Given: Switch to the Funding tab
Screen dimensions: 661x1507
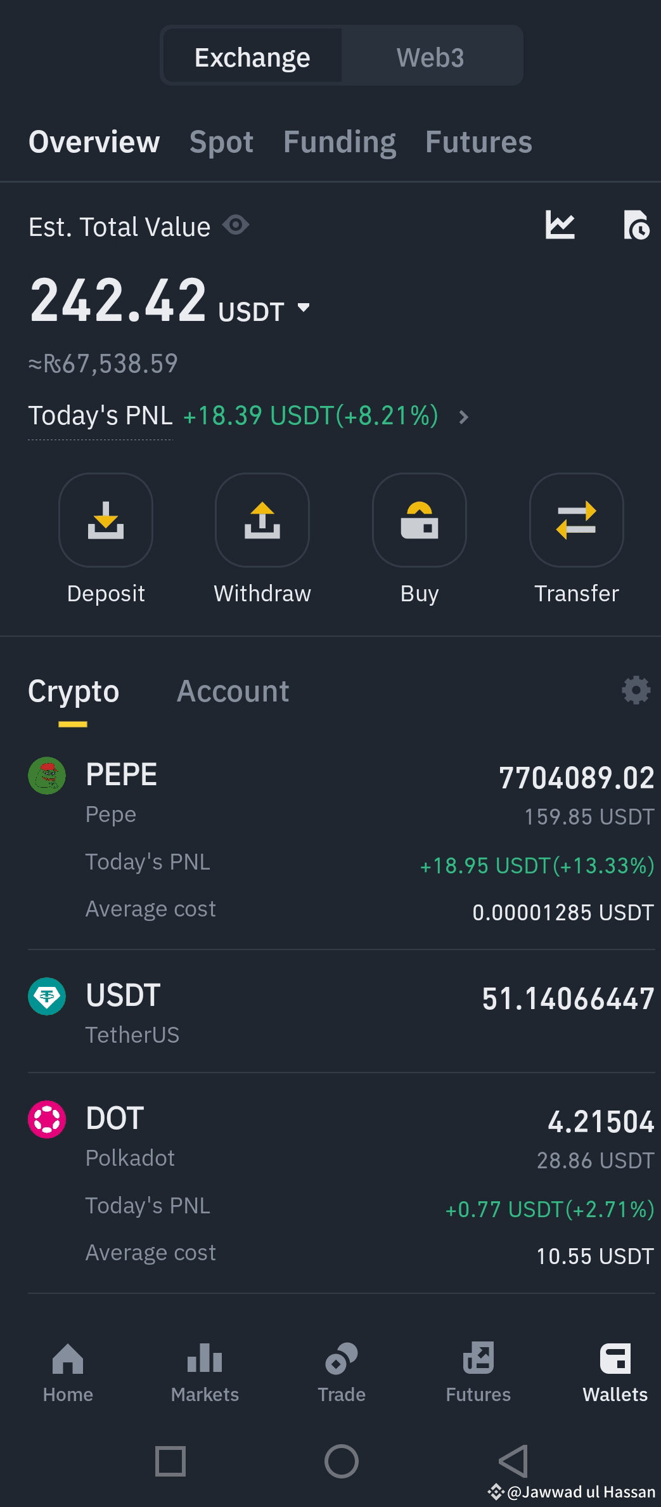Looking at the screenshot, I should (340, 141).
